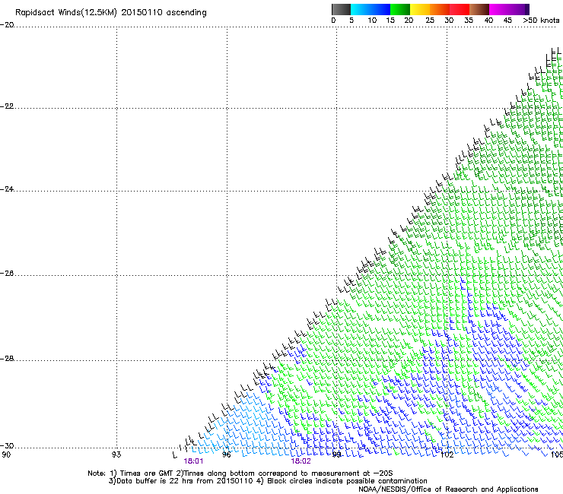Click the '-24' latitude axis label
Screen dimensions: 563x494
click(7, 188)
